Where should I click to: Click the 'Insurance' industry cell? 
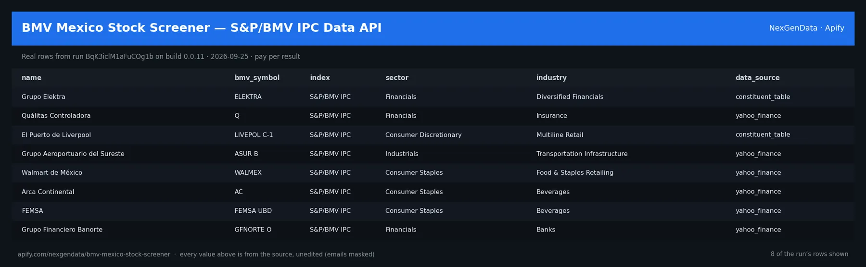click(551, 116)
